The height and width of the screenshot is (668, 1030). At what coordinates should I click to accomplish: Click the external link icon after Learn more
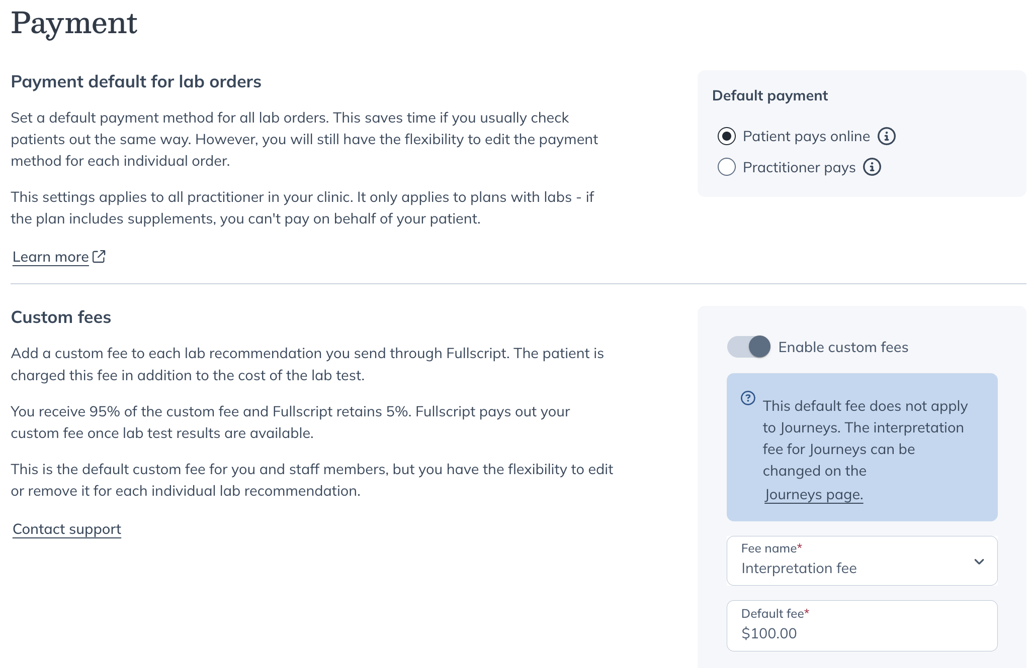point(99,256)
